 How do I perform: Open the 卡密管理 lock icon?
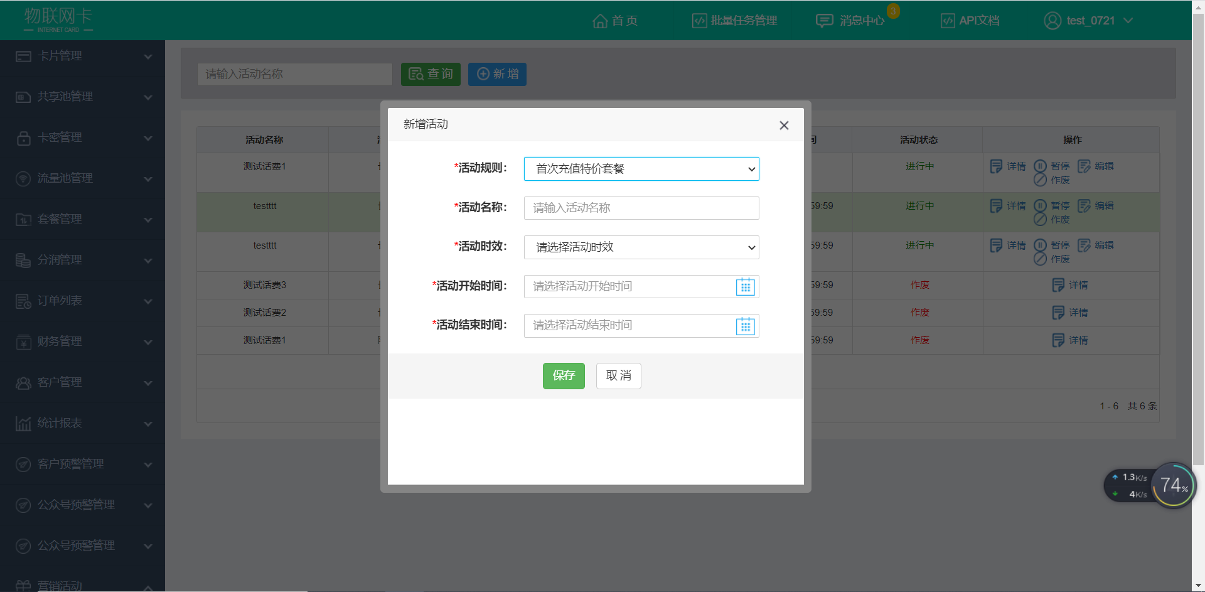(23, 138)
